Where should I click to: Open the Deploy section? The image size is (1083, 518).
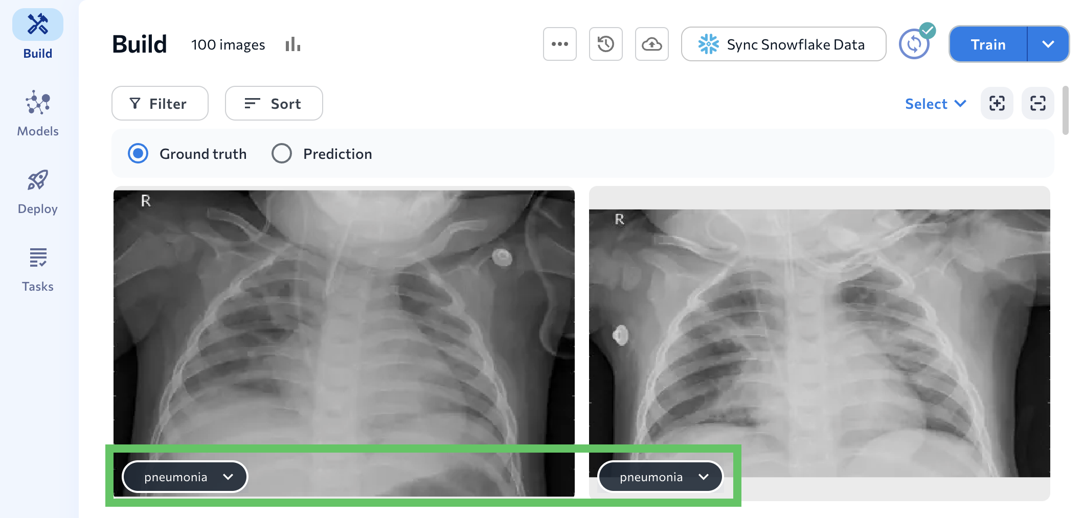37,189
